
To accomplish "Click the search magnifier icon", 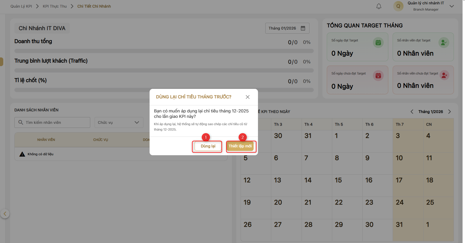I will tap(21, 122).
